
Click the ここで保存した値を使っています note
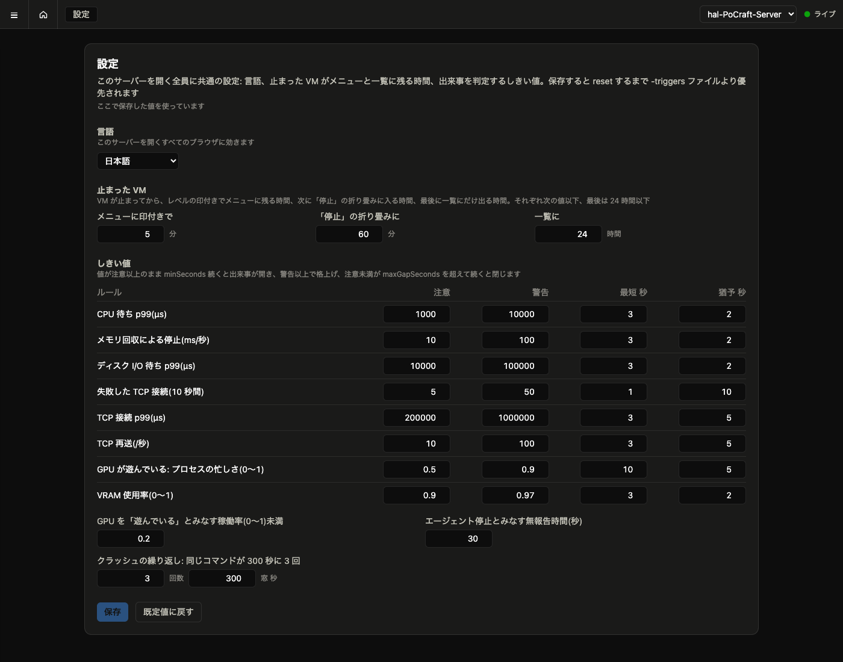pyautogui.click(x=151, y=106)
